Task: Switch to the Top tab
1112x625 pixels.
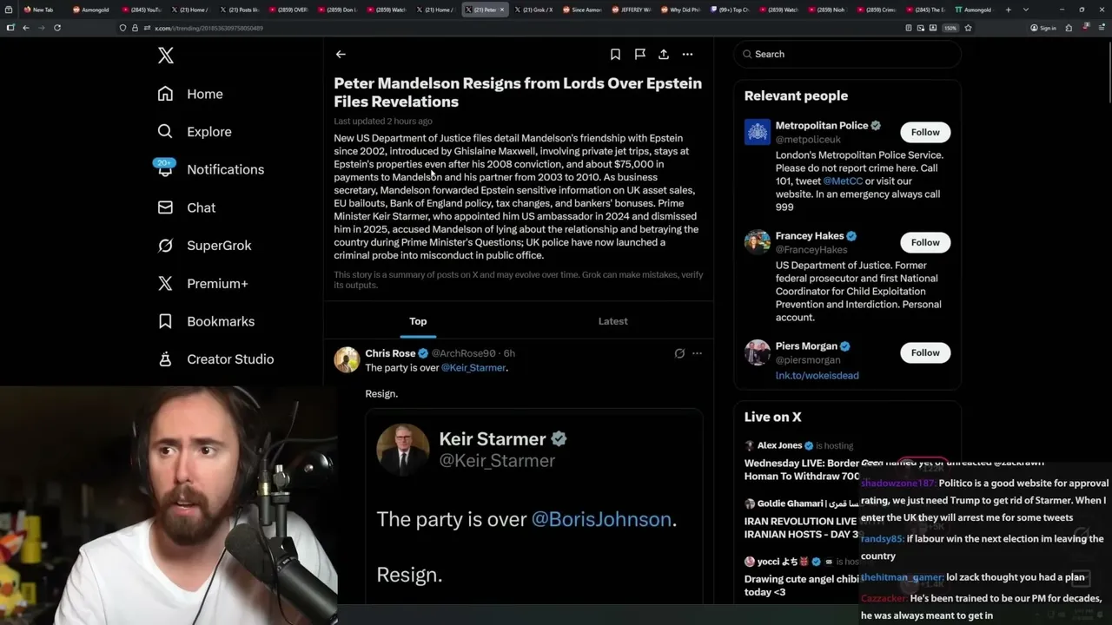Action: pyautogui.click(x=418, y=321)
